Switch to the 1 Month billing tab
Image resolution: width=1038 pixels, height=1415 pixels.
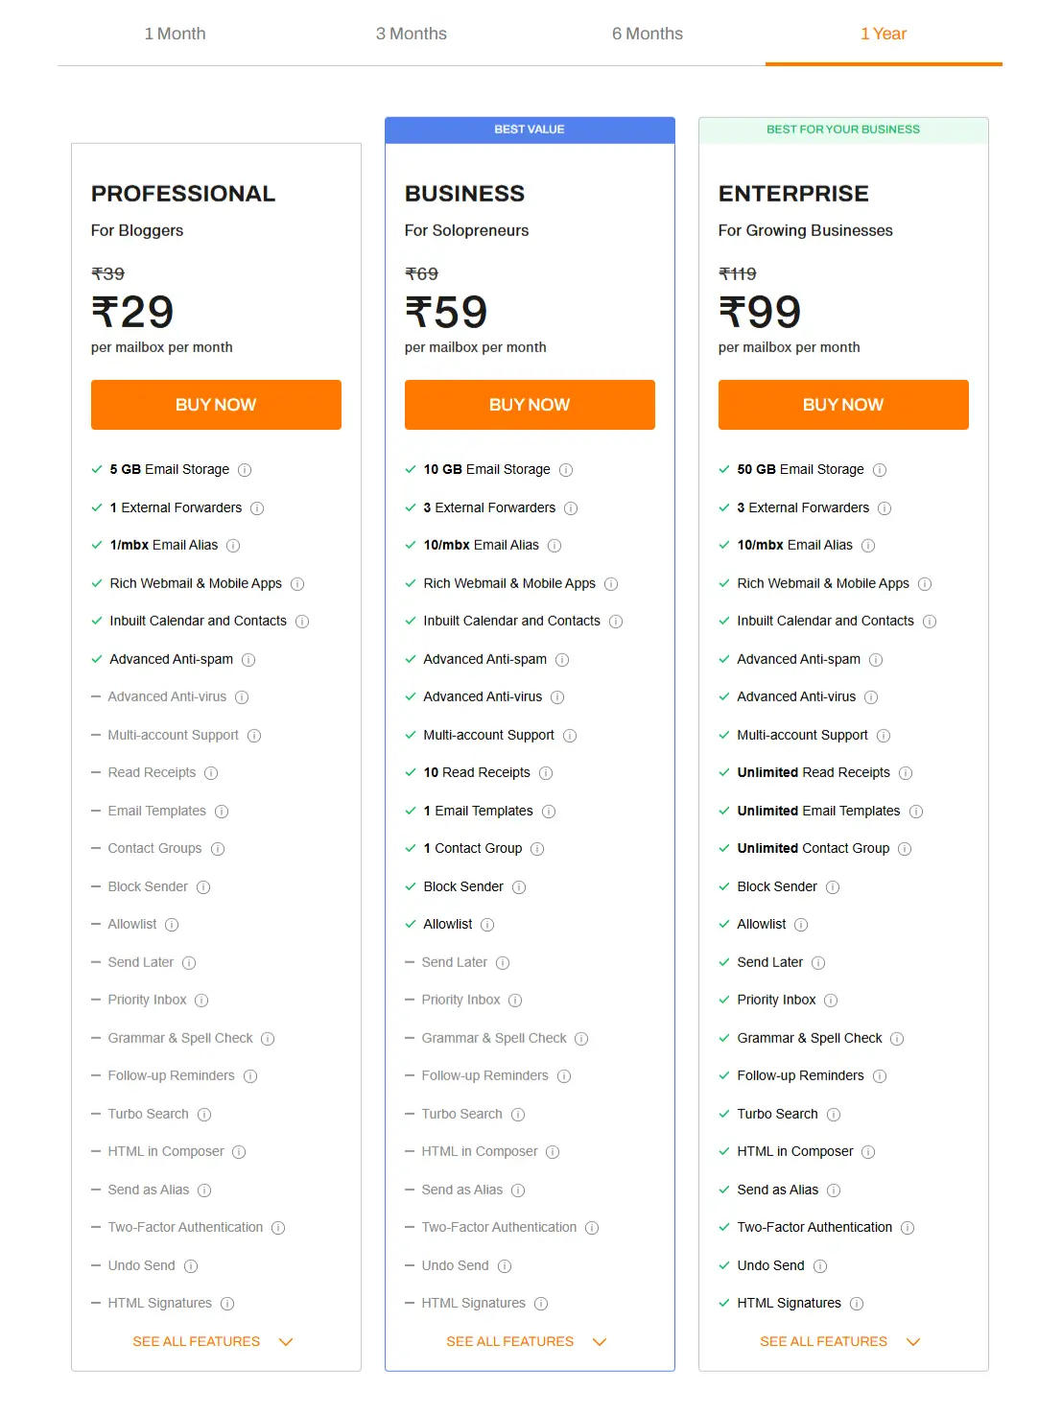(176, 34)
